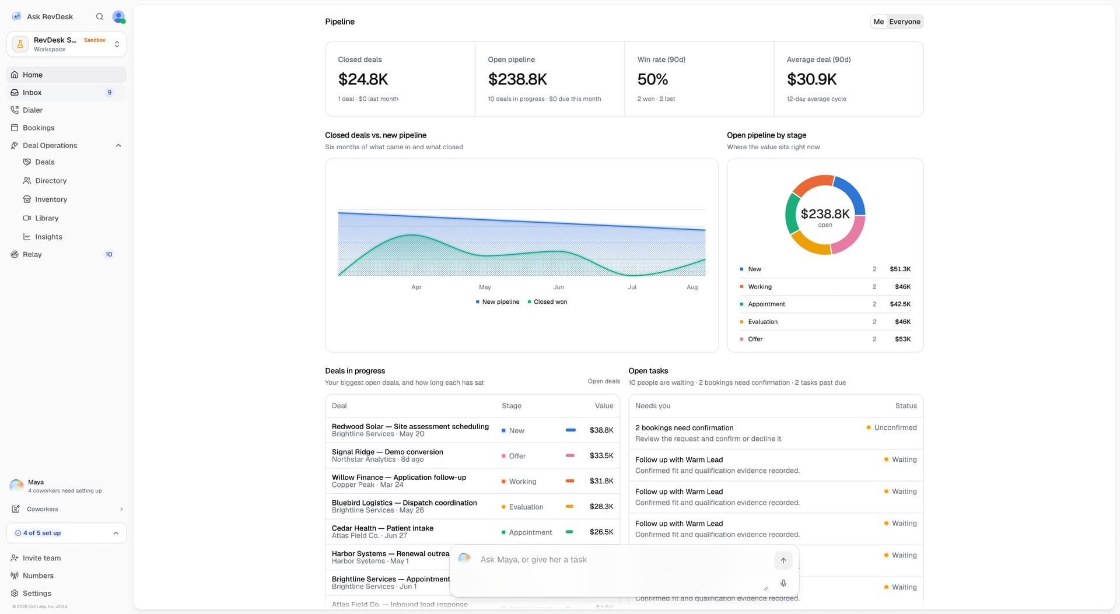Open the Open deals link
Image resolution: width=1120 pixels, height=614 pixels.
pos(604,381)
